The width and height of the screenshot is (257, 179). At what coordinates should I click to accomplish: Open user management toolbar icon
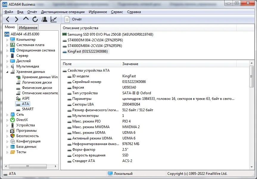click(44, 19)
